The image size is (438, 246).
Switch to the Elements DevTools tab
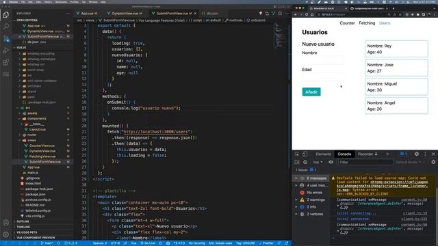coord(323,154)
